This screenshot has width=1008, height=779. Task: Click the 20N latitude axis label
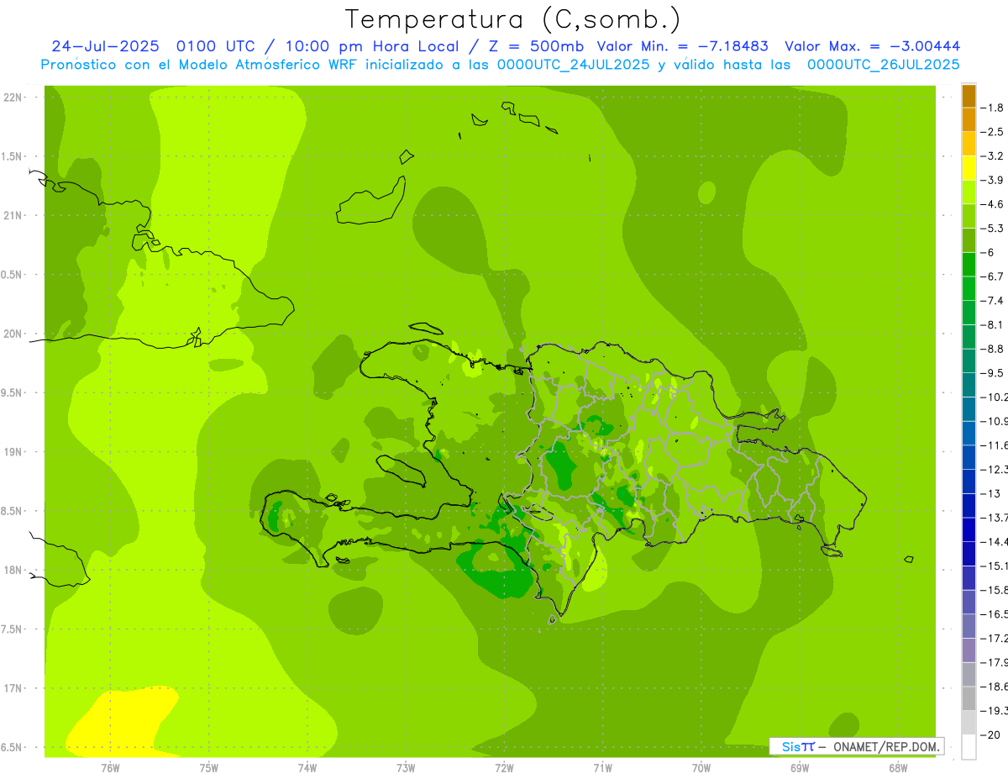click(x=13, y=334)
